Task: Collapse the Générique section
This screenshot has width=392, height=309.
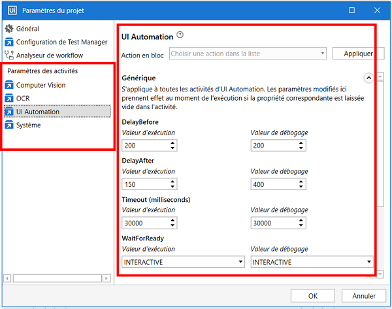Action: pyautogui.click(x=368, y=78)
